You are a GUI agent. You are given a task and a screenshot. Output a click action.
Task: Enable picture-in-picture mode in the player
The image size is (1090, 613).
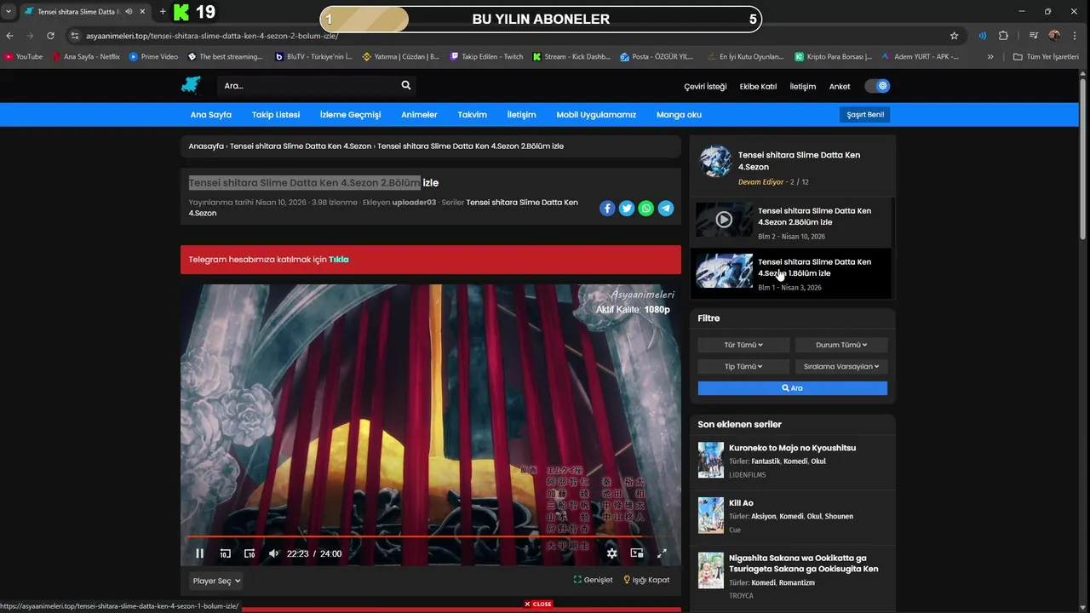(637, 553)
